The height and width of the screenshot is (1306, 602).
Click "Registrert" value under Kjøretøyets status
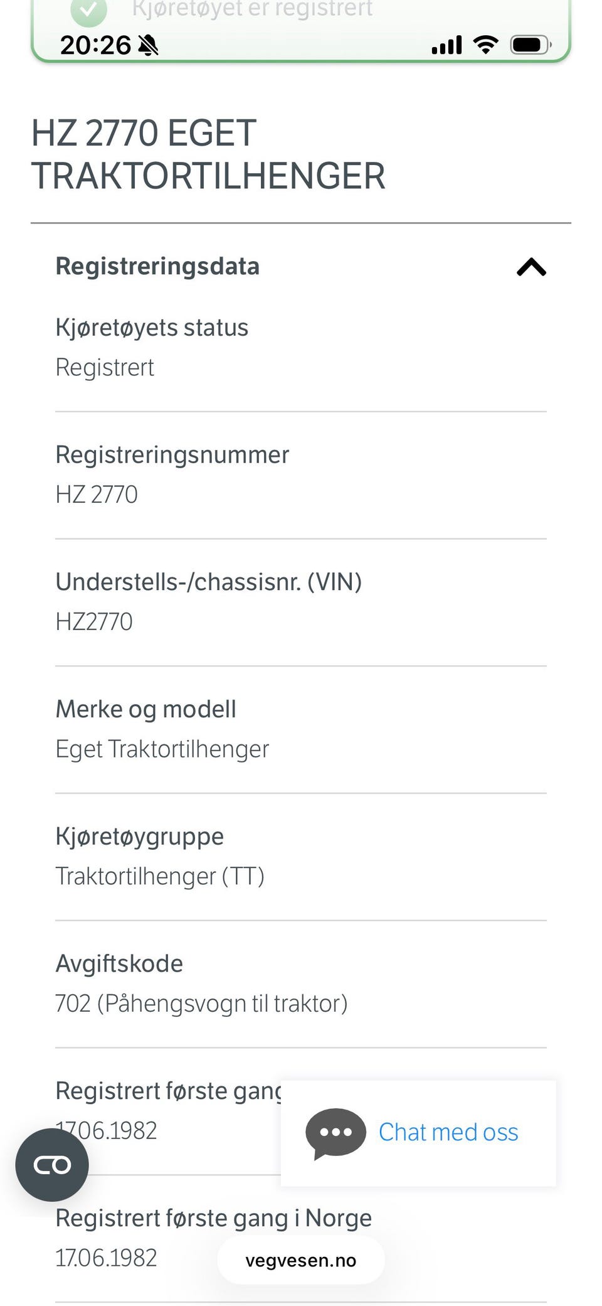click(105, 368)
